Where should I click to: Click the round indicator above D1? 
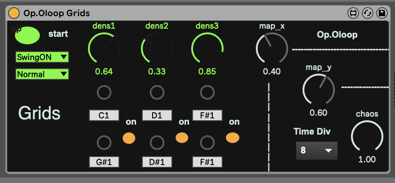(157, 93)
